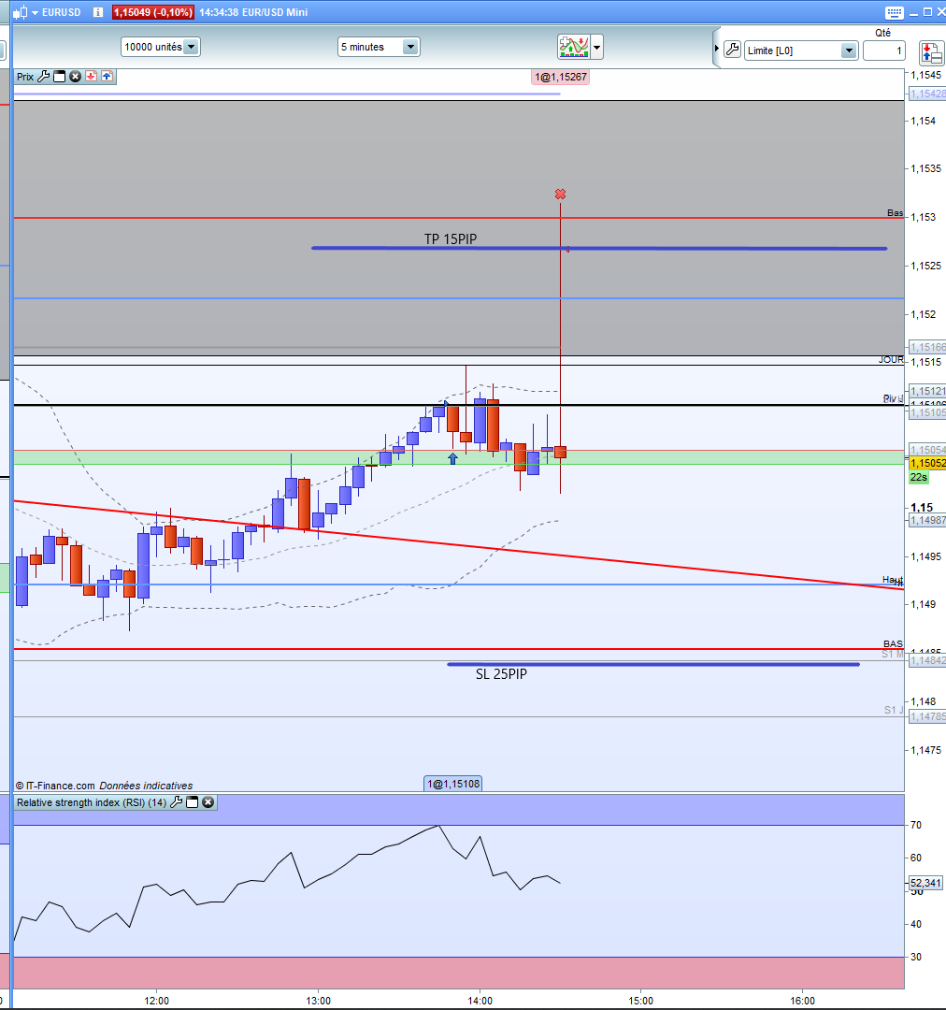Screen dimensions: 946x1010
Task: Expand the 5 minutes timeframe dropdown
Action: pyautogui.click(x=410, y=47)
